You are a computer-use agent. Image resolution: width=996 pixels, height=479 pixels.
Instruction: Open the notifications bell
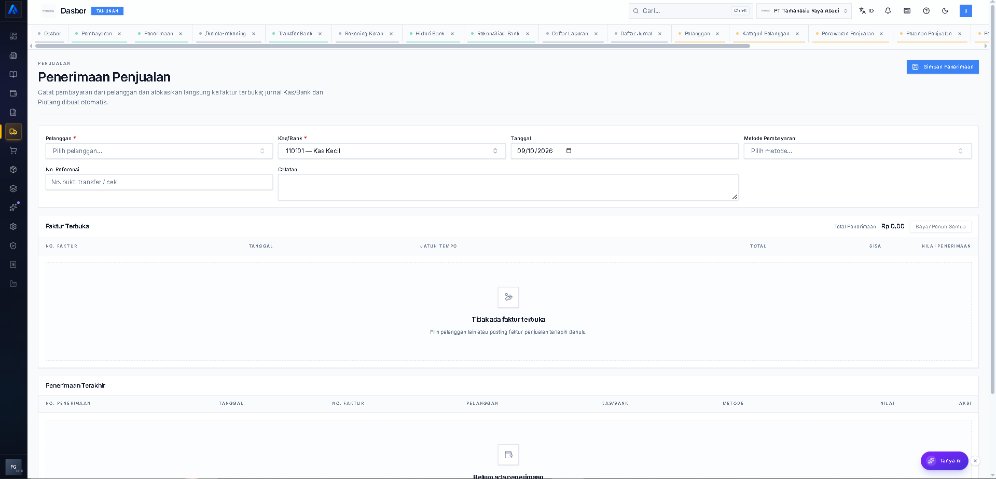click(x=888, y=11)
